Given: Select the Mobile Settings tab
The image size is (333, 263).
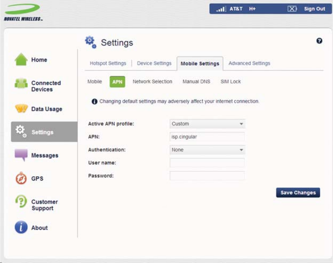Looking at the screenshot, I should pyautogui.click(x=200, y=64).
